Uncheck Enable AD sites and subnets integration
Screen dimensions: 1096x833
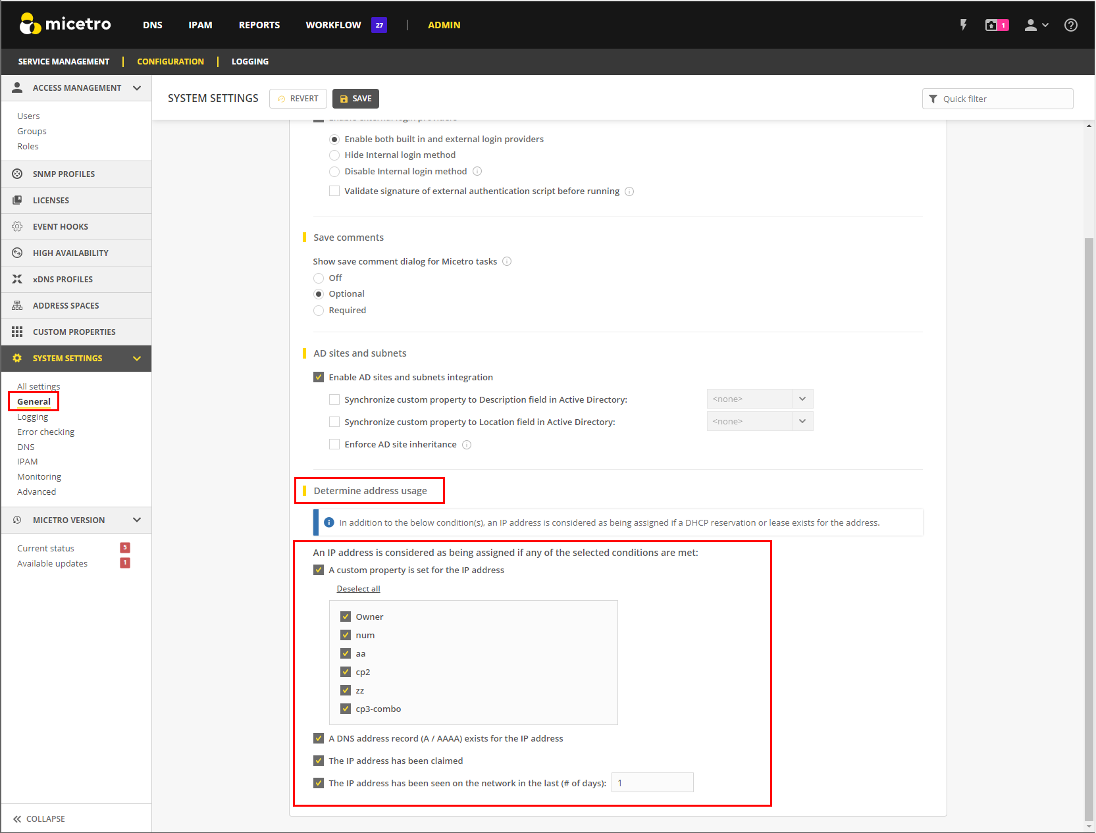319,377
